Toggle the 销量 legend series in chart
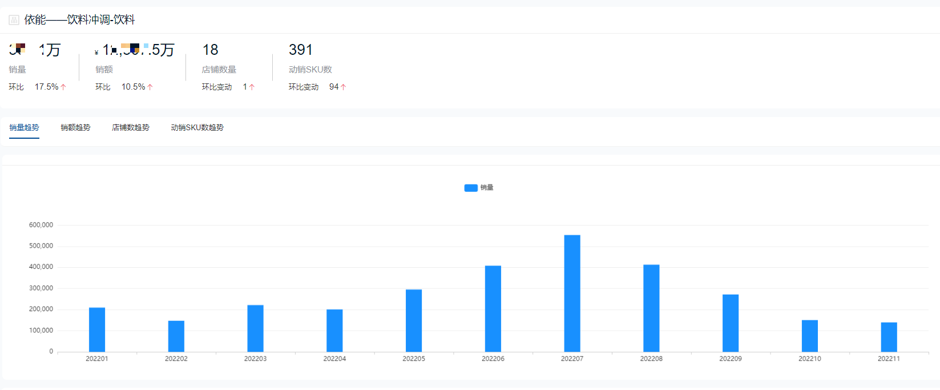The image size is (940, 390). coord(479,188)
